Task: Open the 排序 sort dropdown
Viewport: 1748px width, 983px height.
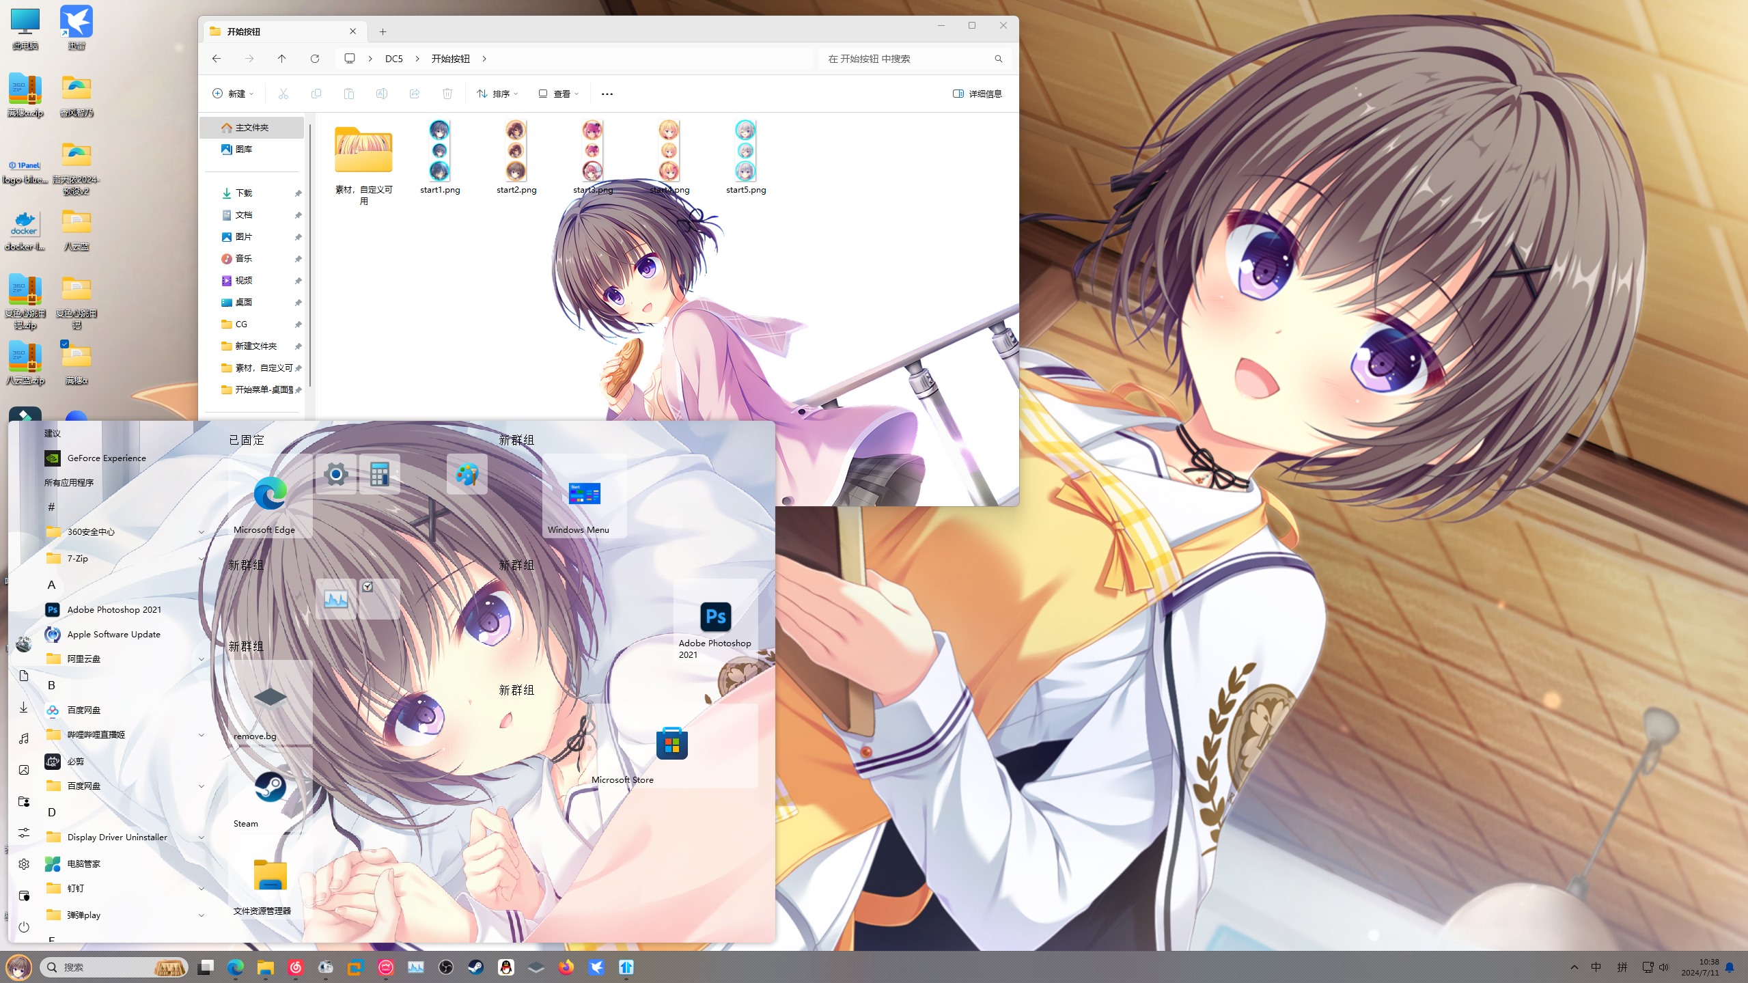Action: [x=497, y=94]
